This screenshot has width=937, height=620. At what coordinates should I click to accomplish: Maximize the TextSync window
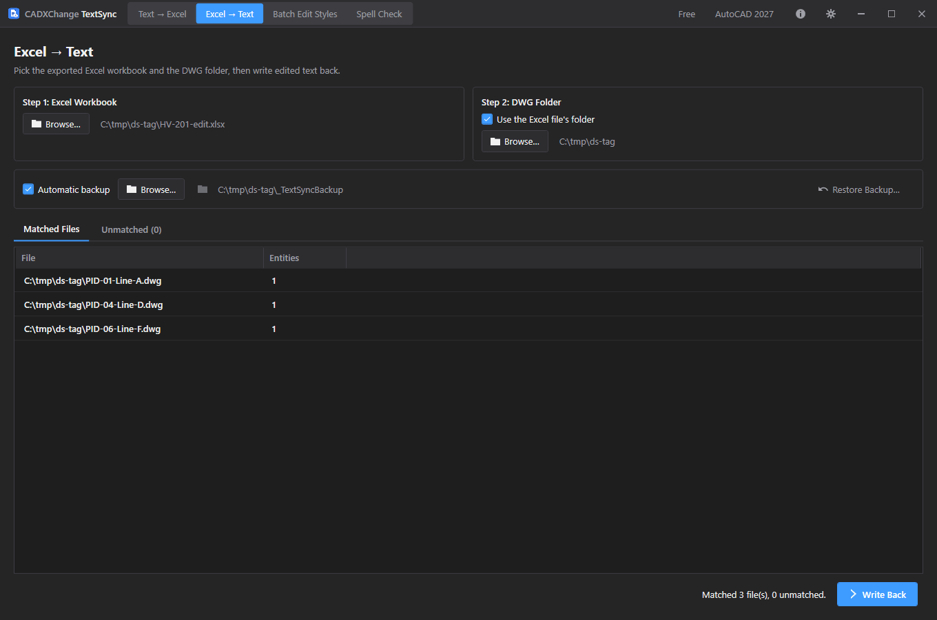pyautogui.click(x=892, y=14)
